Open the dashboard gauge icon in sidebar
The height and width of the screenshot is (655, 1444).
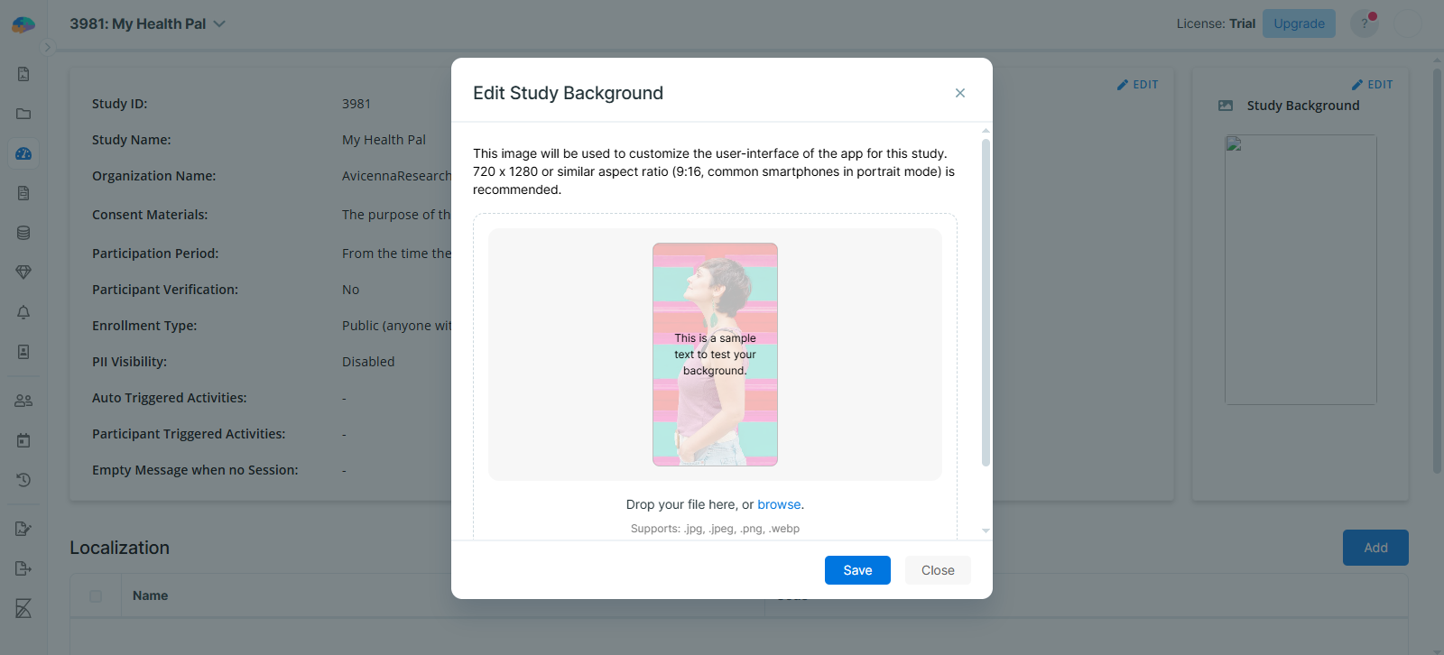[x=23, y=153]
